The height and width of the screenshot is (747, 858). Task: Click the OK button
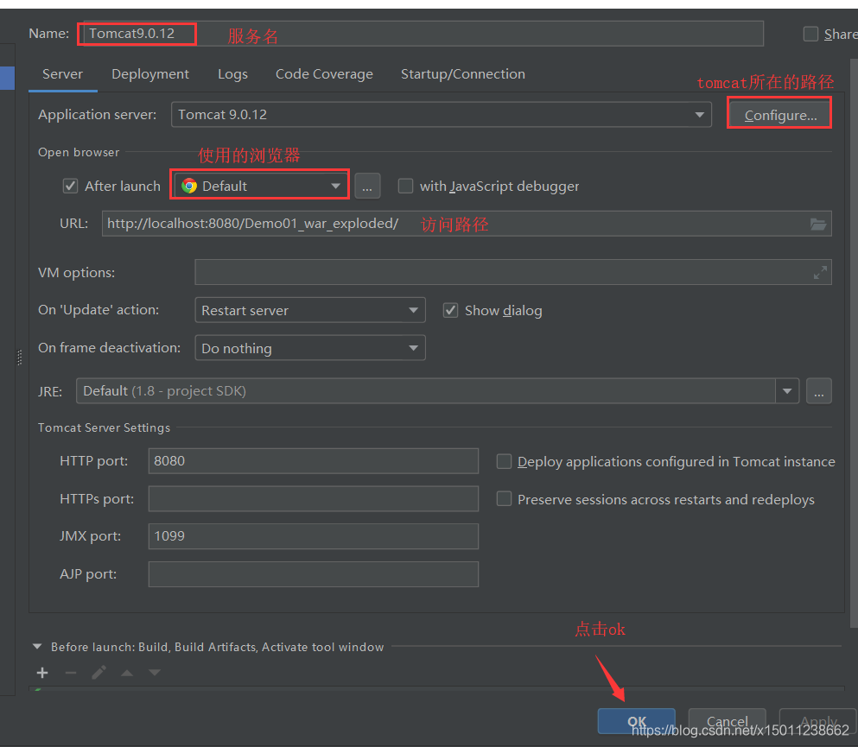pos(637,722)
